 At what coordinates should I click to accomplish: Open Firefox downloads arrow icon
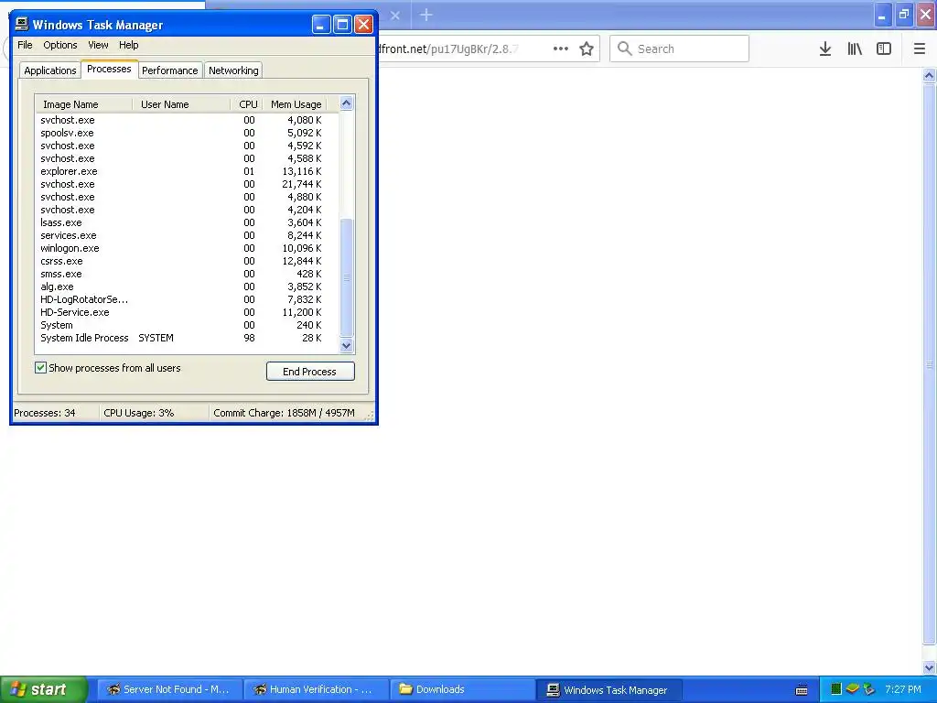tap(824, 49)
